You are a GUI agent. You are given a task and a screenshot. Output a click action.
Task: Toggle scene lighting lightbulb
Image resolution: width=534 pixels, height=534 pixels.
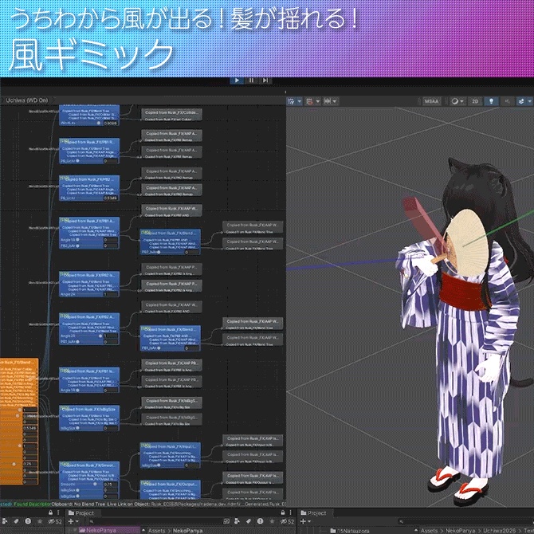click(x=491, y=101)
